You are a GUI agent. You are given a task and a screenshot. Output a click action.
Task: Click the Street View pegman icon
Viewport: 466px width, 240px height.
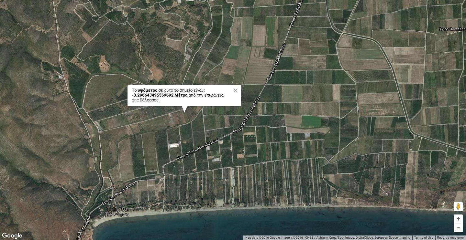tap(458, 206)
